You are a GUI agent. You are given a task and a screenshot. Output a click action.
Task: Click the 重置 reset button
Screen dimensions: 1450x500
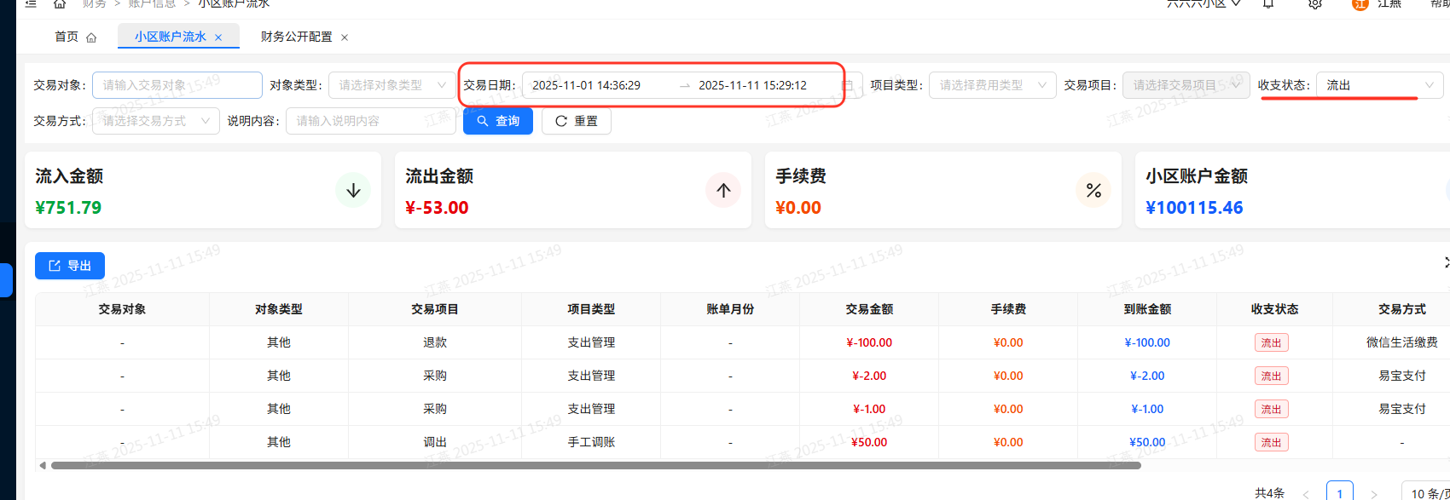click(x=577, y=121)
